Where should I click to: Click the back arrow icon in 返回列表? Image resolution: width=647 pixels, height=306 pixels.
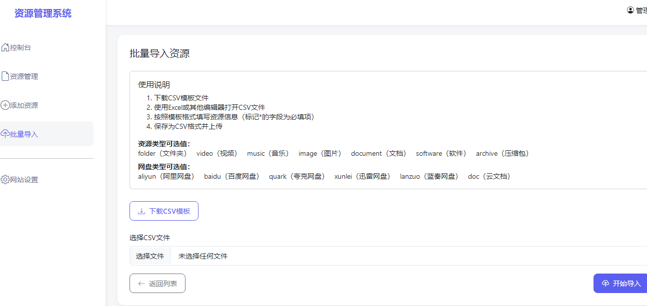(x=140, y=283)
